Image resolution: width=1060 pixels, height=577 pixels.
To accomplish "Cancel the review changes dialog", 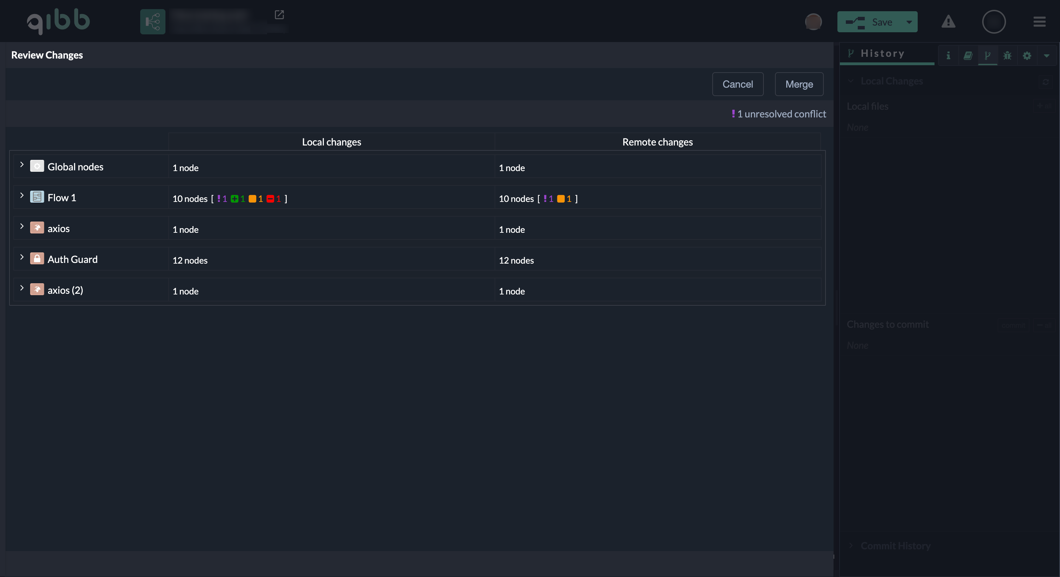I will (x=738, y=84).
